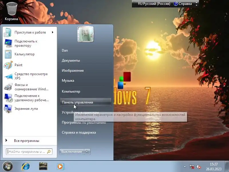The width and height of the screenshot is (229, 172).
Task: Click the projector connection icon
Action: (x=8, y=43)
